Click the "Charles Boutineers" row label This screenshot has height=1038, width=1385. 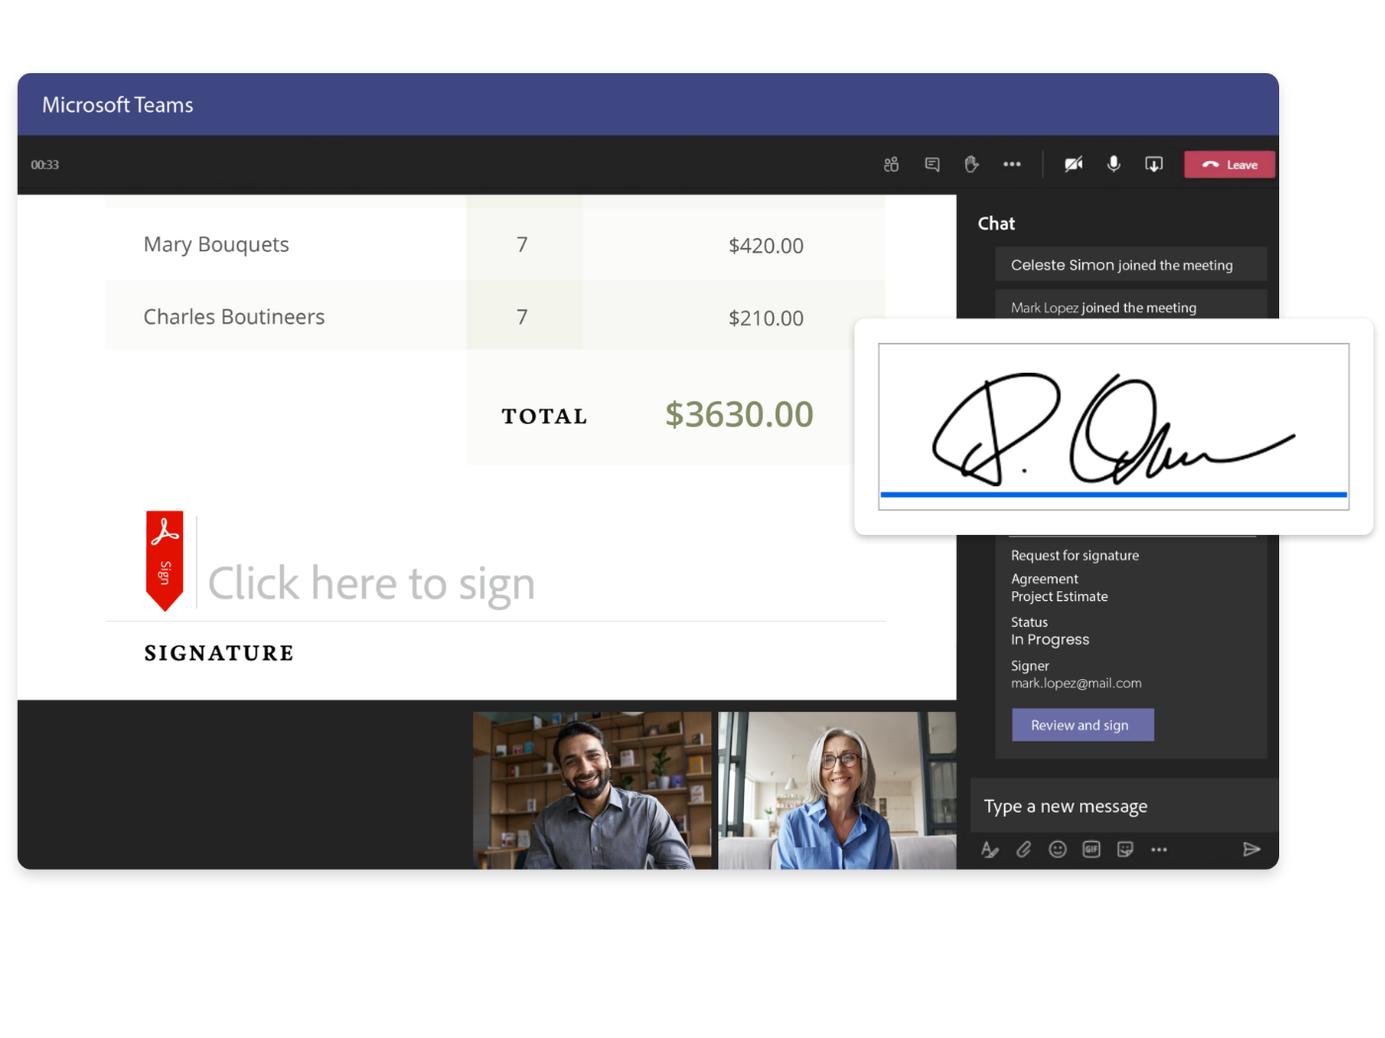pyautogui.click(x=234, y=316)
